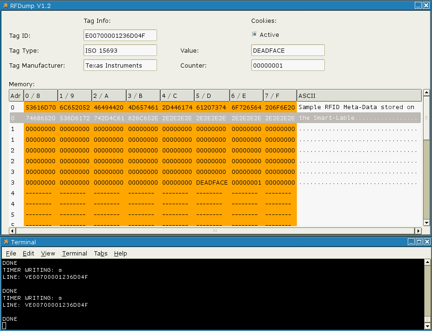
Task: Select memory cell 206F6E20
Action: (x=280, y=107)
